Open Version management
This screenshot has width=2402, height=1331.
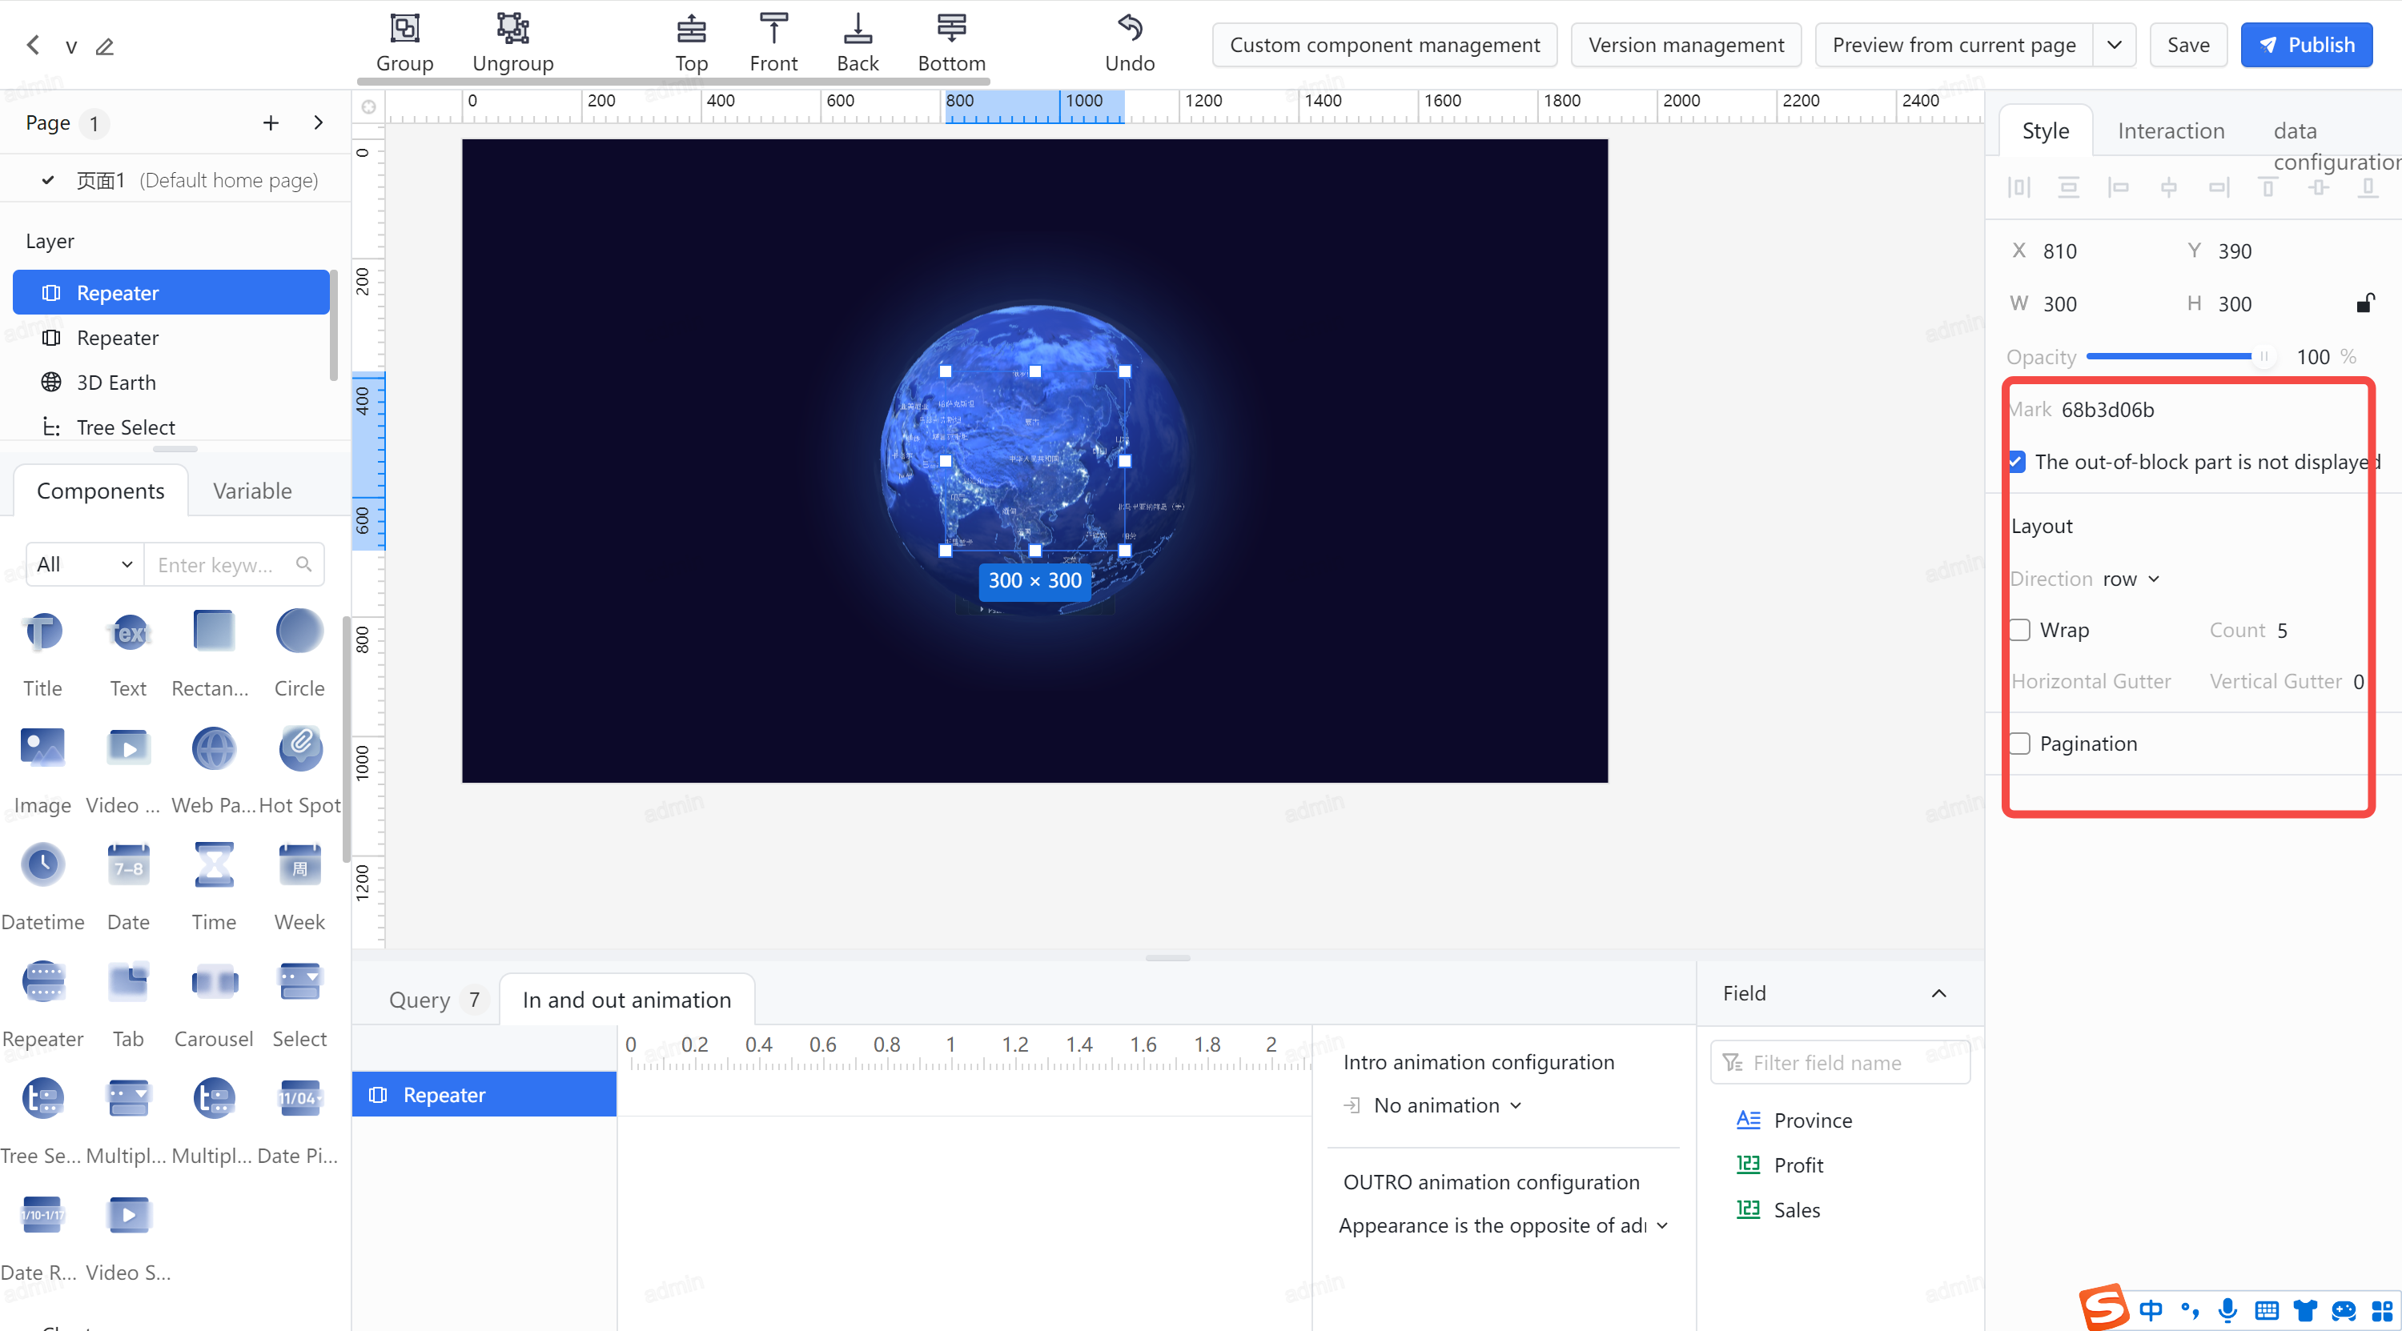(1685, 45)
